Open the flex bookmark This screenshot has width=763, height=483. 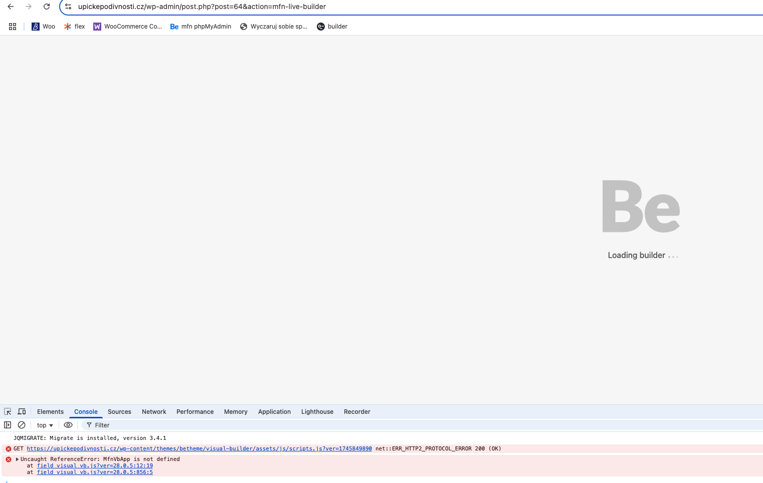pyautogui.click(x=74, y=27)
